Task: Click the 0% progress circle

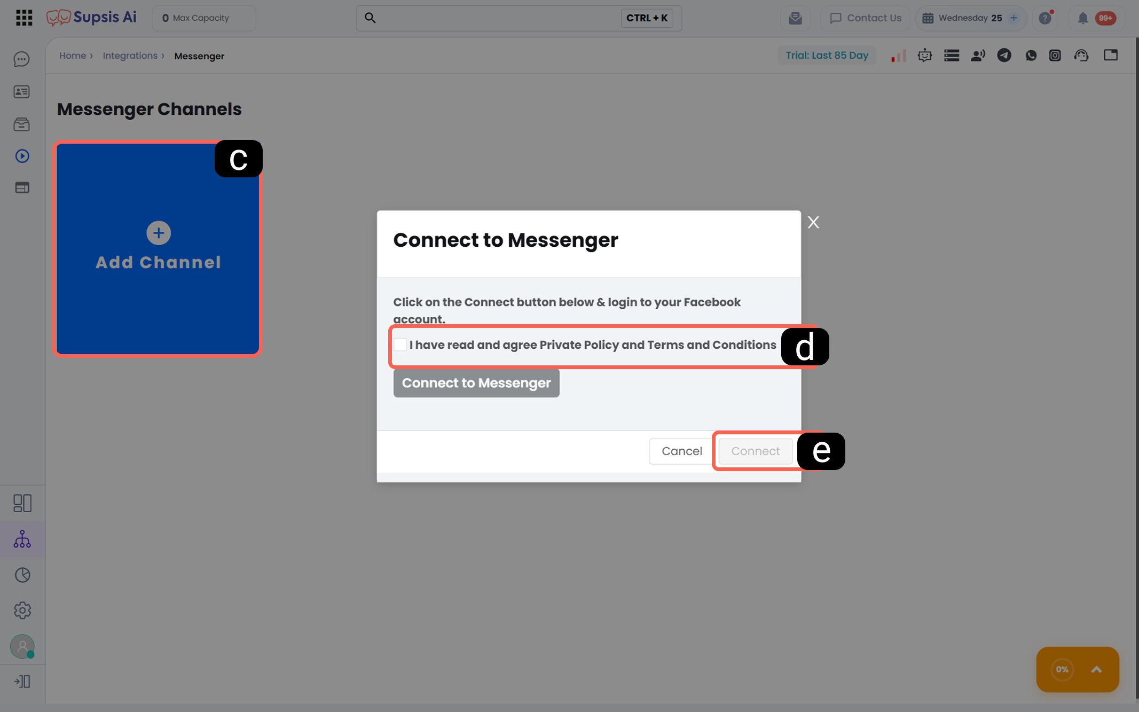Action: [x=1062, y=670]
